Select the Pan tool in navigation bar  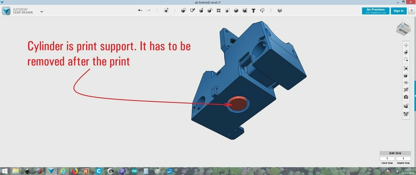(406, 45)
